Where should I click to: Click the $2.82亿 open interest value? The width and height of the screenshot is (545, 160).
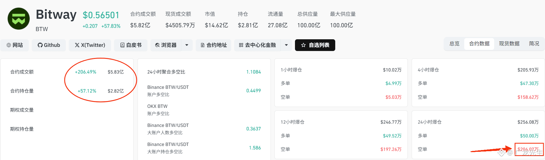[116, 91]
